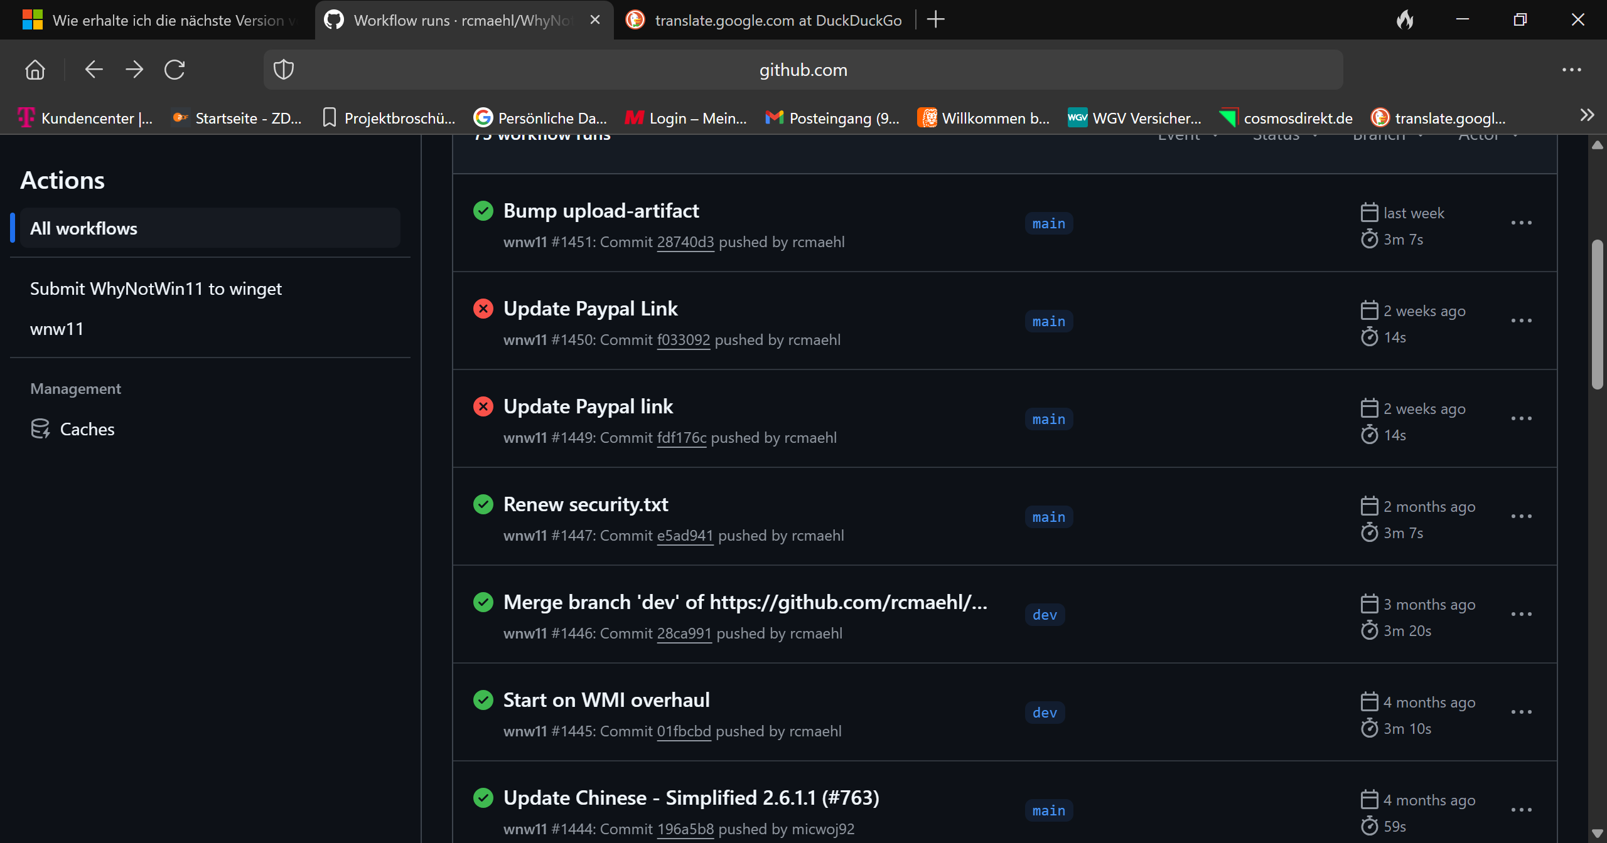Click main branch label on run #1451

coord(1049,223)
